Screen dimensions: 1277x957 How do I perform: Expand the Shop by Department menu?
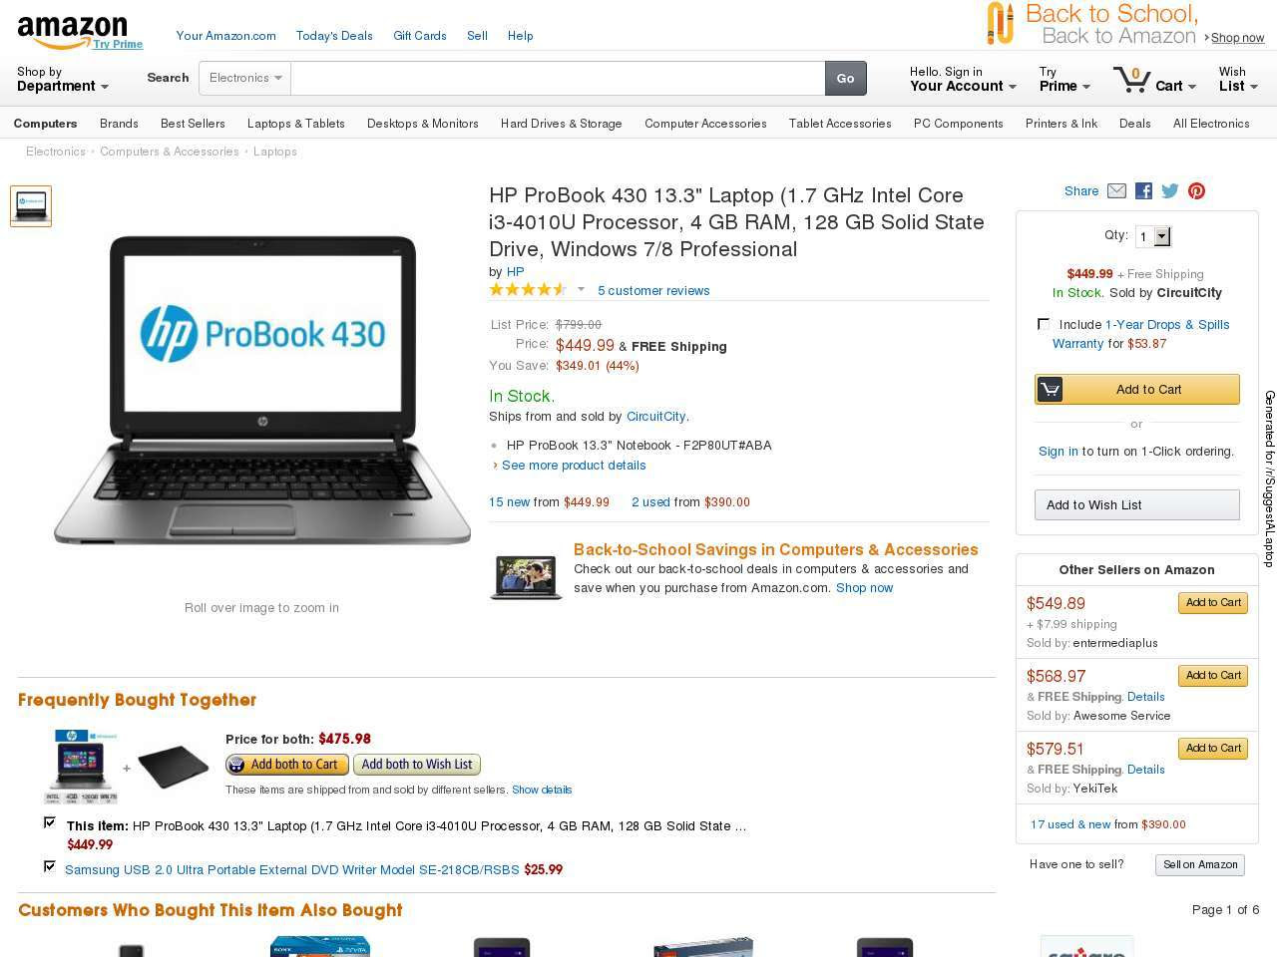click(63, 79)
